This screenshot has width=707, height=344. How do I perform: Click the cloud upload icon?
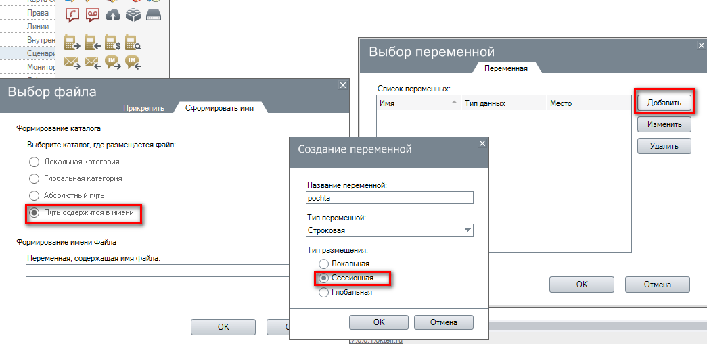112,15
